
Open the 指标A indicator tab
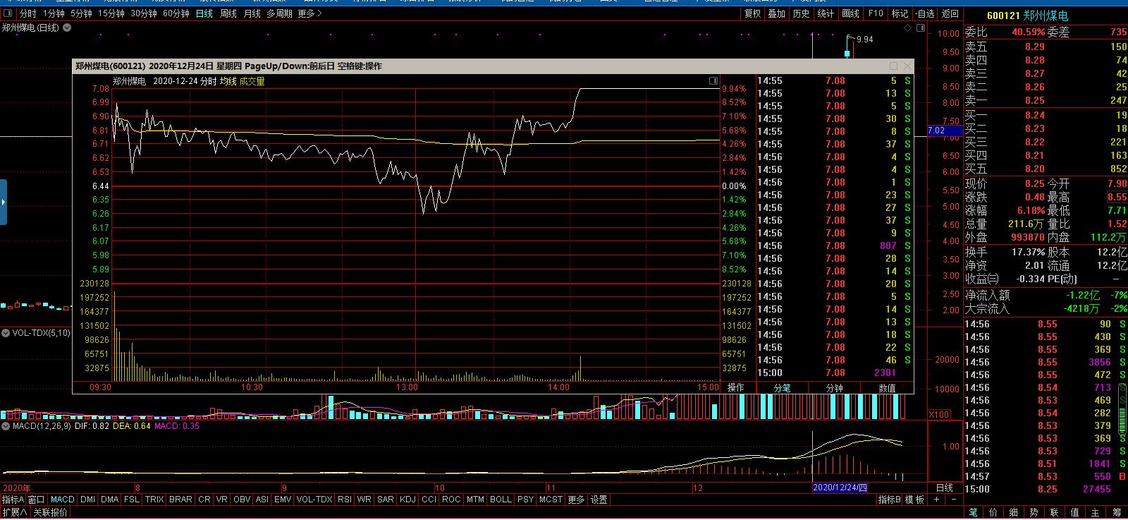click(x=13, y=500)
